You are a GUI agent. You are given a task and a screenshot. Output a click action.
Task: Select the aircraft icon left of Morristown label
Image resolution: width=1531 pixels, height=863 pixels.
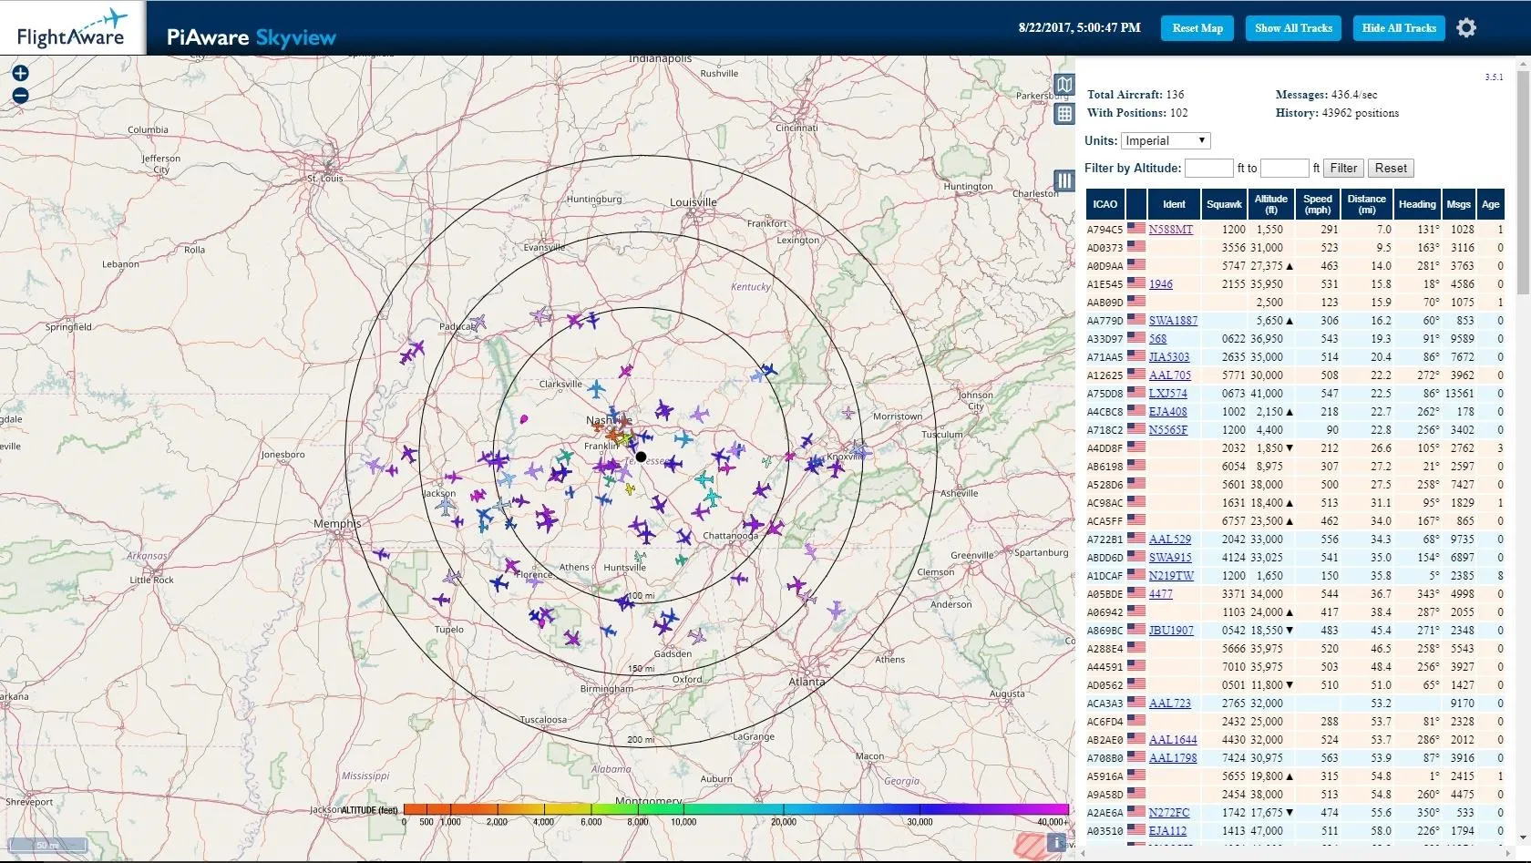(848, 414)
